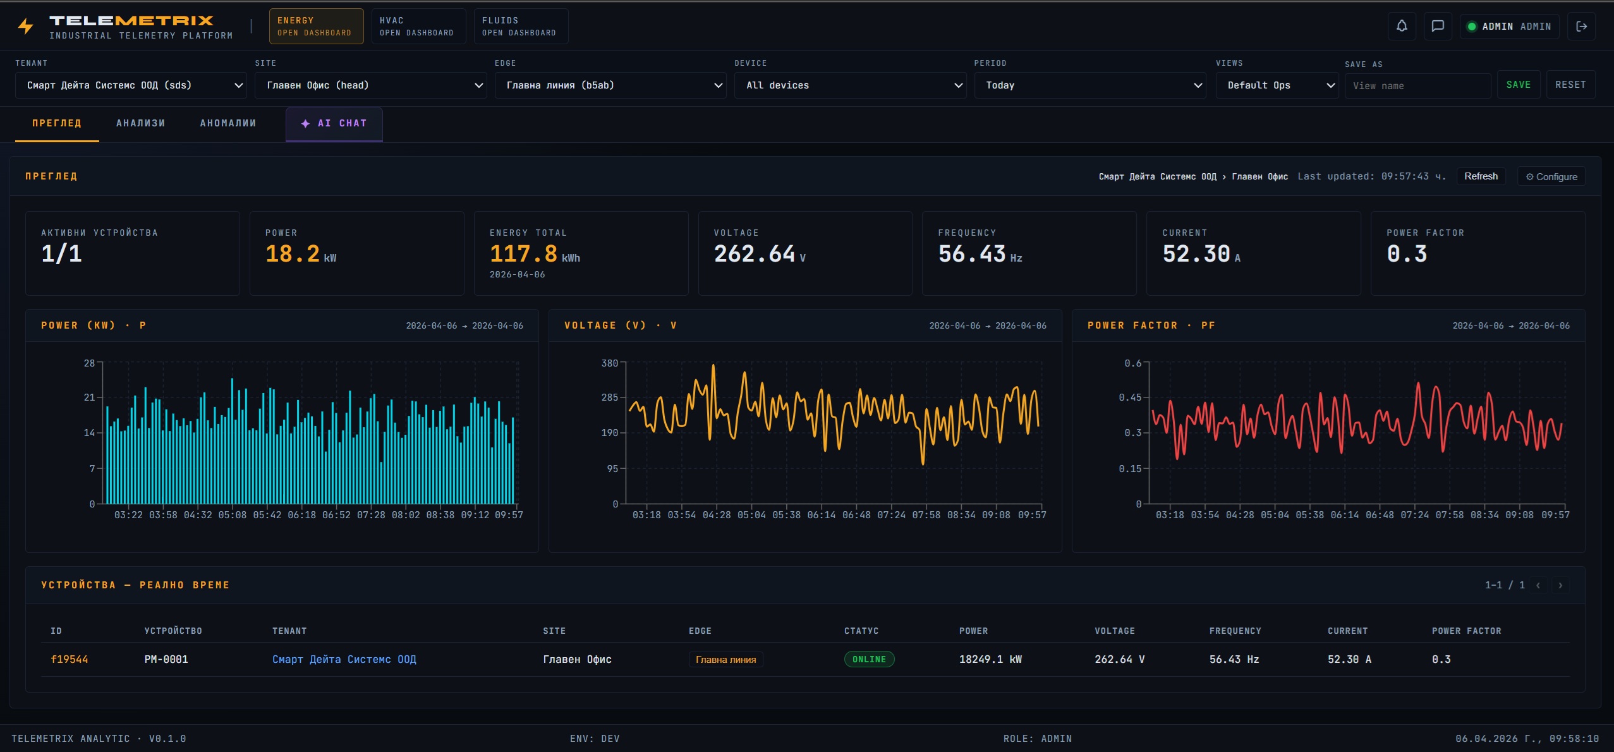Switch to the АНОМАЛИИ tab

(228, 123)
